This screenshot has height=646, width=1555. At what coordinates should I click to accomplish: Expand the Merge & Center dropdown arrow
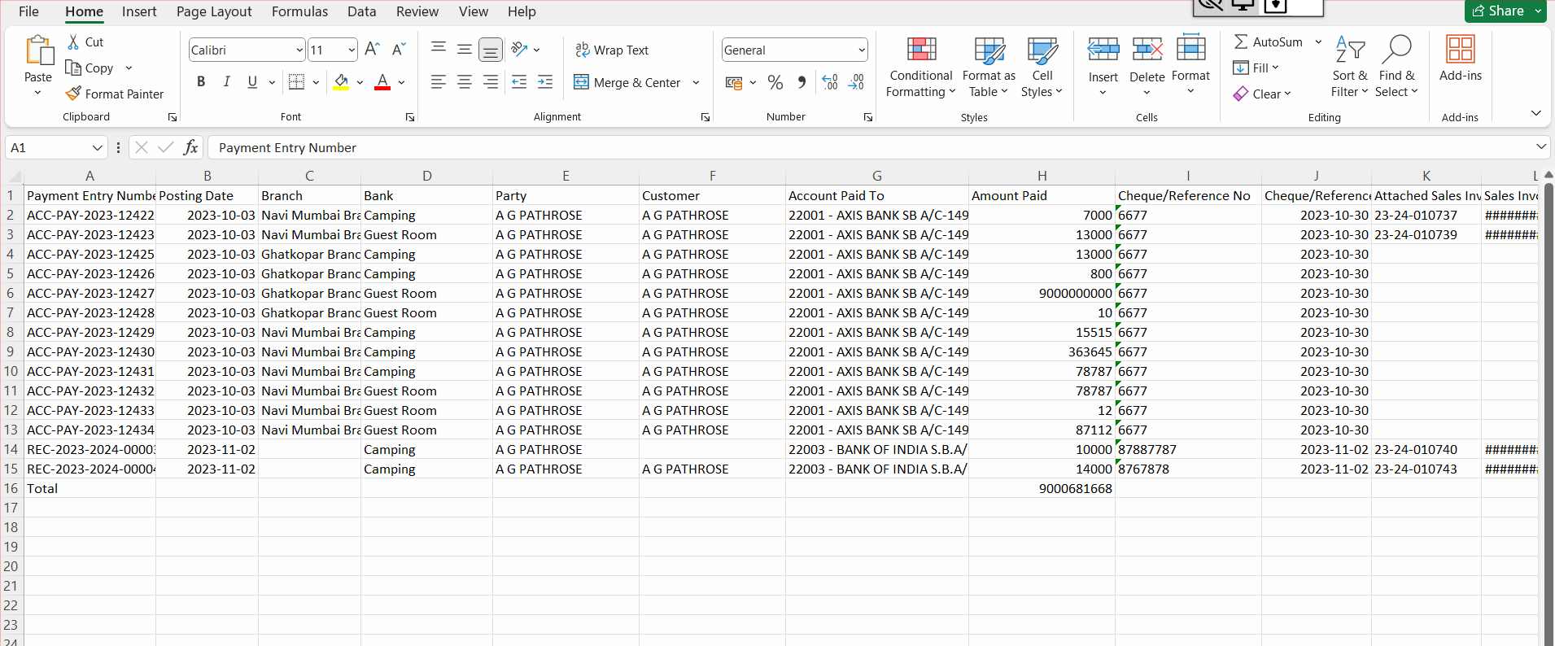(x=696, y=83)
